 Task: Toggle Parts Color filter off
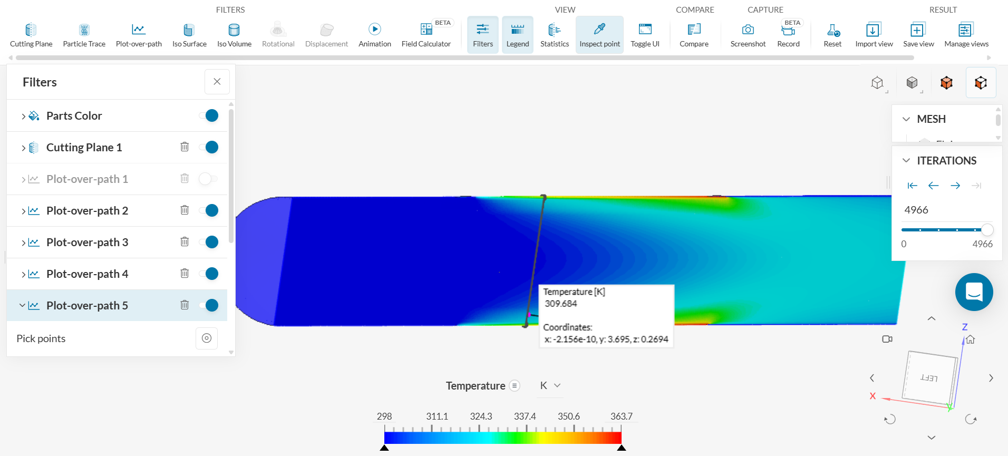pos(209,115)
